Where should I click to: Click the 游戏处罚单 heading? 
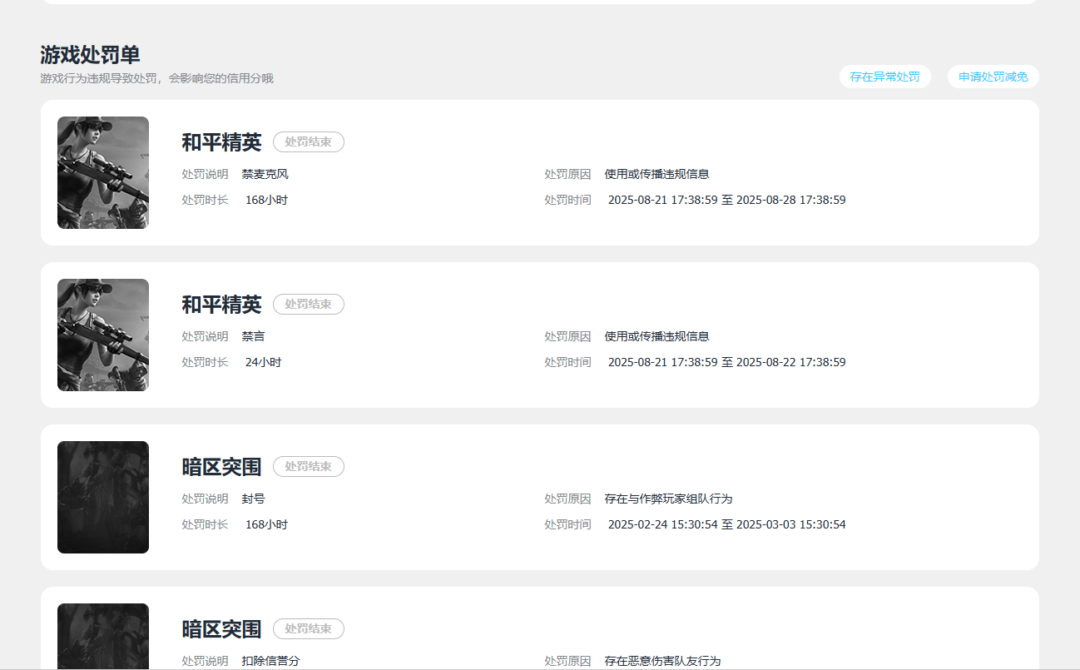90,55
